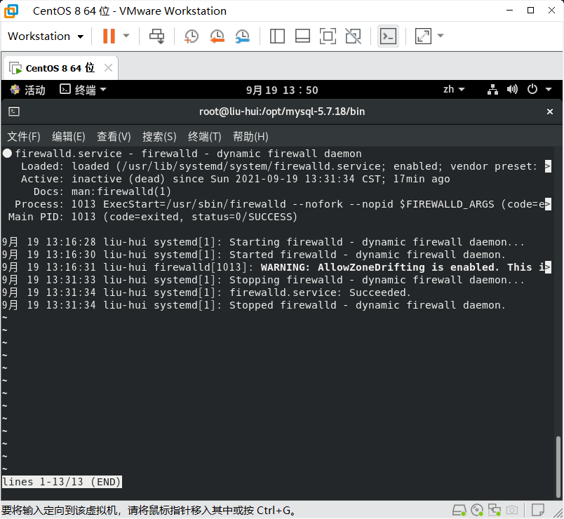This screenshot has height=519, width=564.
Task: Open the Workstation menu dropdown
Action: tap(46, 36)
